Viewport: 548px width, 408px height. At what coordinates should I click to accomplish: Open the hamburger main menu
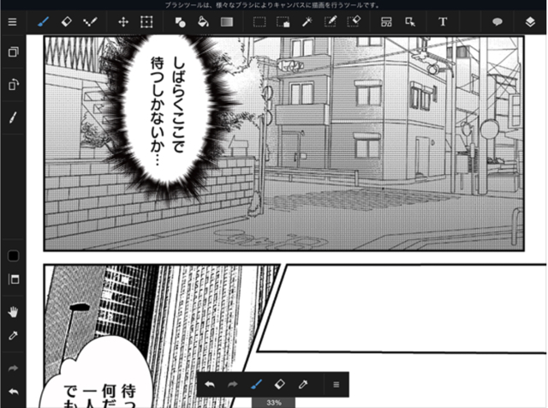[12, 21]
